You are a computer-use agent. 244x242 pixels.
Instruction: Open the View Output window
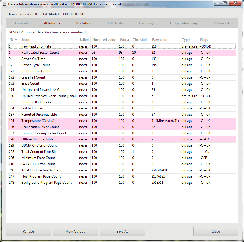75,231
